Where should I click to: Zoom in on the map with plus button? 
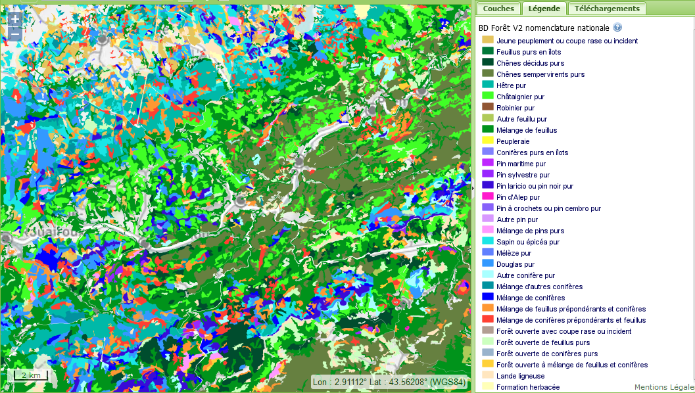[x=15, y=20]
